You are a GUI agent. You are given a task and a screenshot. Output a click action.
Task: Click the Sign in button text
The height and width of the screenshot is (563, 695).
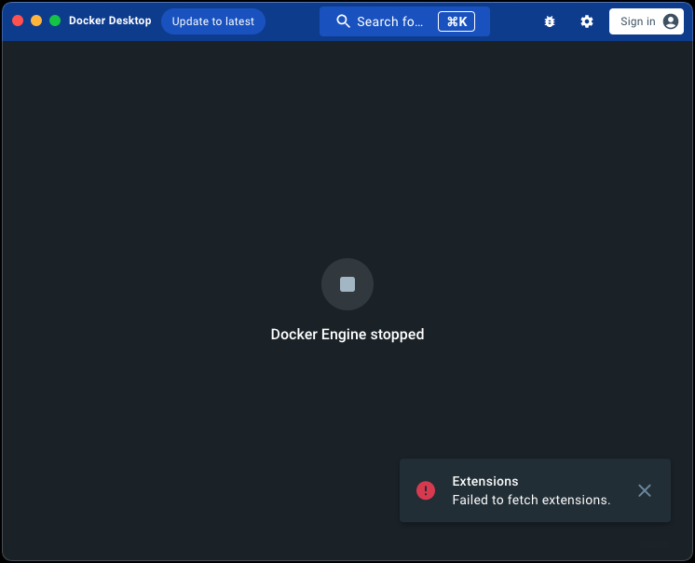click(637, 21)
